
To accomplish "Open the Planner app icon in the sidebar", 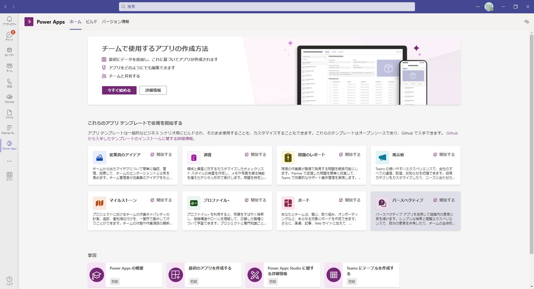I will point(9,130).
